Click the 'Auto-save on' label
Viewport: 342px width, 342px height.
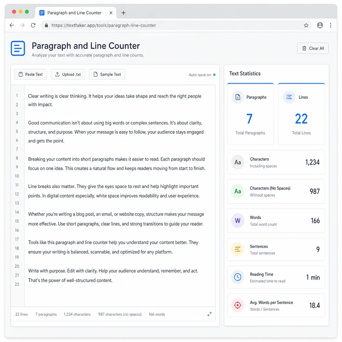(199, 75)
